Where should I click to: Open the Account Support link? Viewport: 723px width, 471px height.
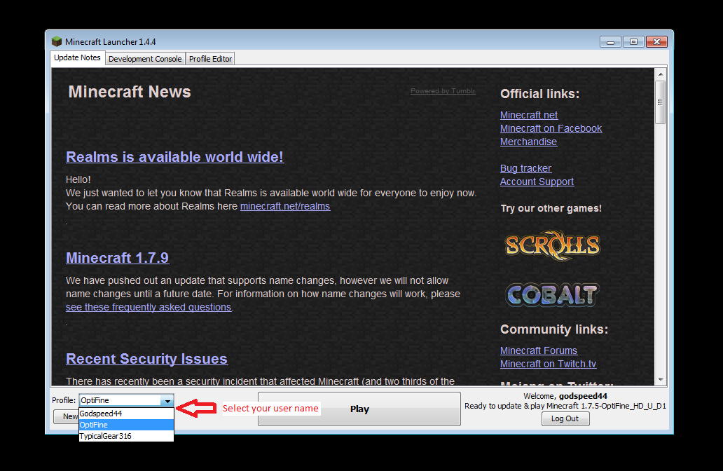(x=537, y=182)
